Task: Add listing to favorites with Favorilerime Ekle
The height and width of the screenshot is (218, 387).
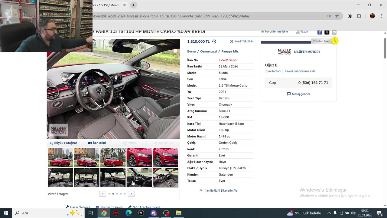Action: [x=274, y=31]
